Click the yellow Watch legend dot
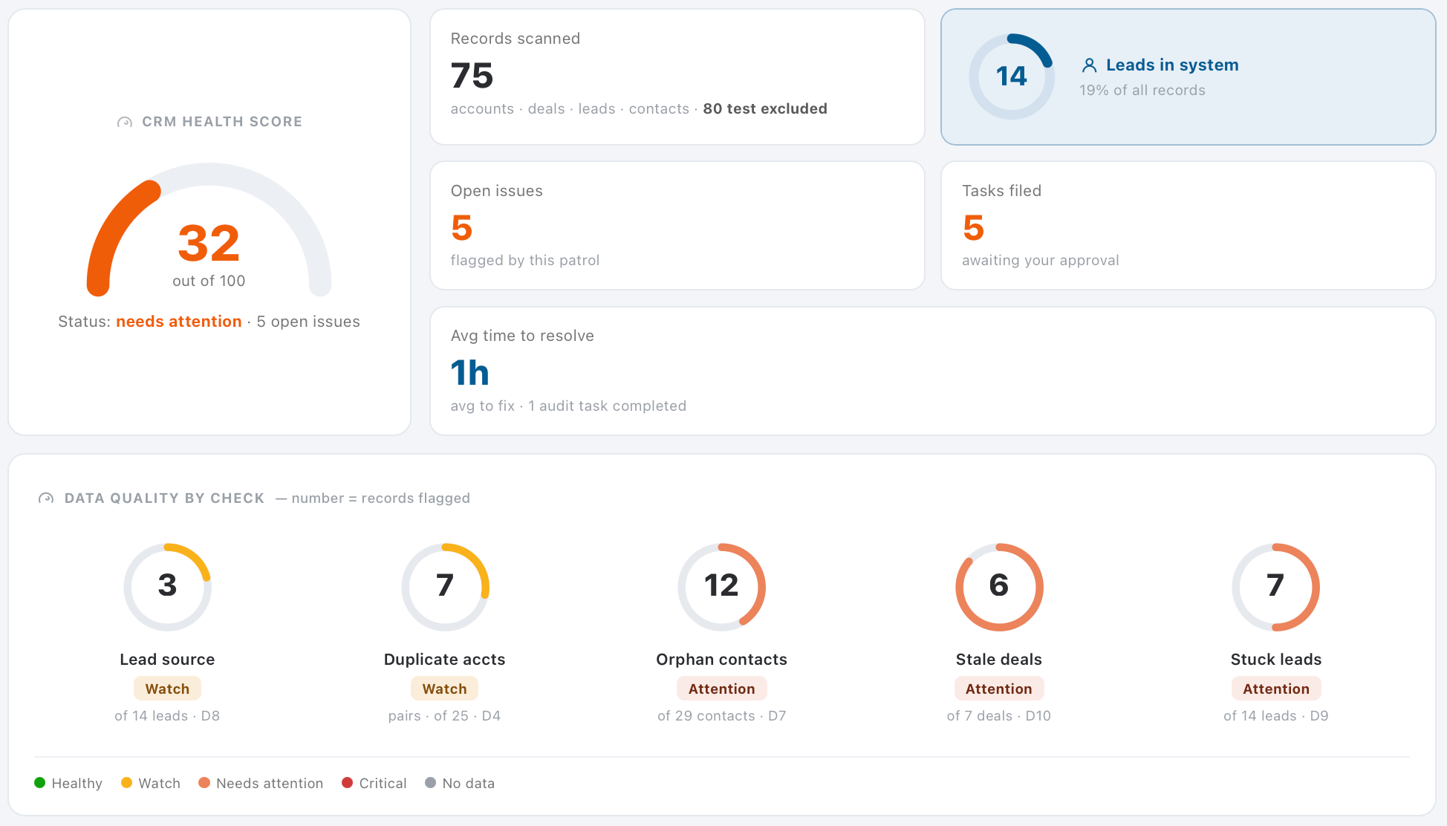 point(126,783)
